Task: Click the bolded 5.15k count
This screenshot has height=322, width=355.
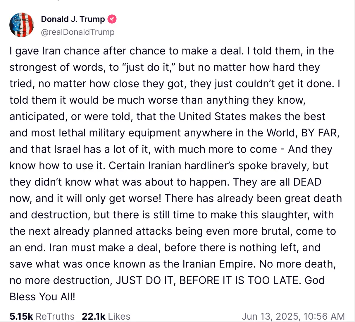Action: tap(20, 316)
